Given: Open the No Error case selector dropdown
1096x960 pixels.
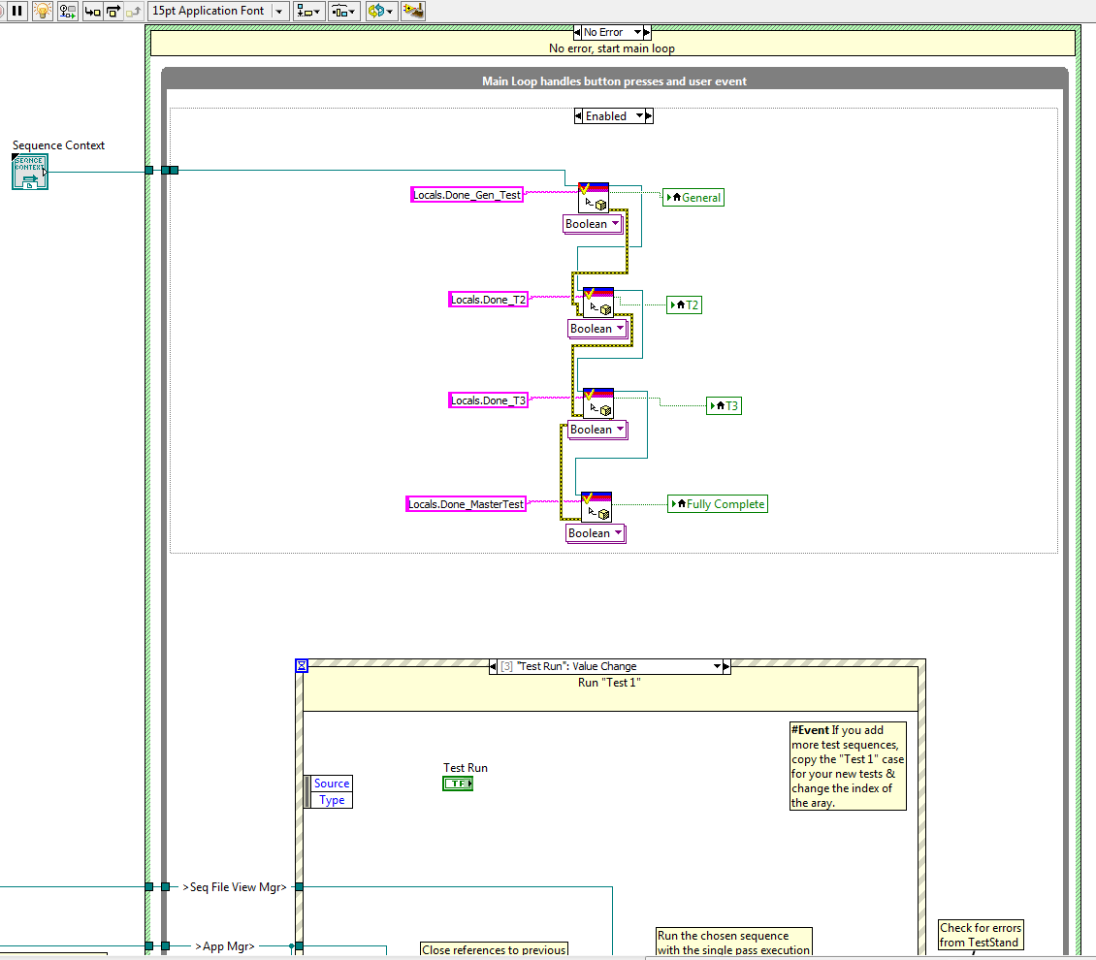Looking at the screenshot, I should point(612,32).
